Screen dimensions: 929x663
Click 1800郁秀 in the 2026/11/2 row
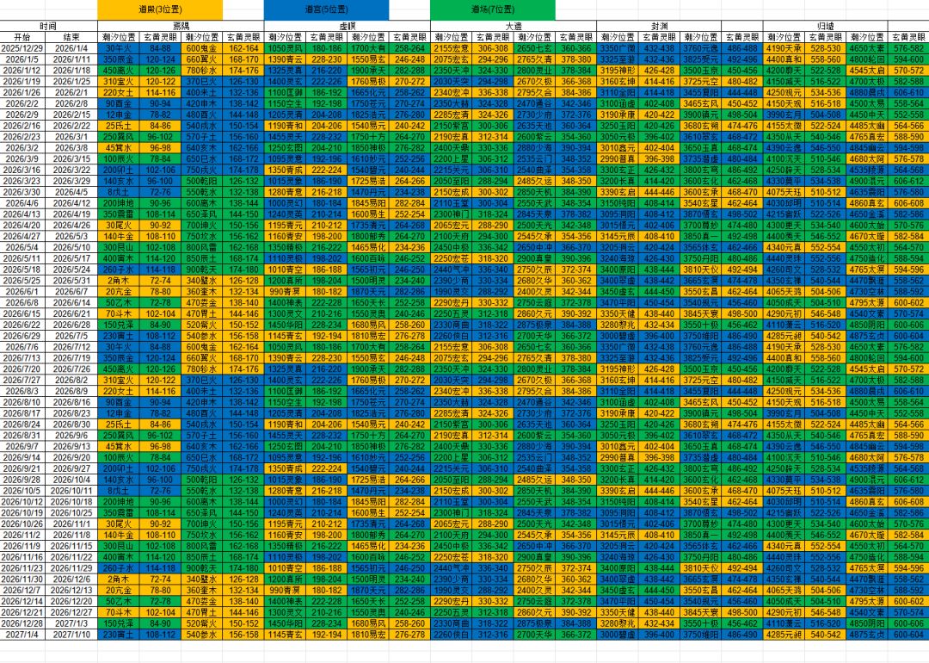point(368,535)
